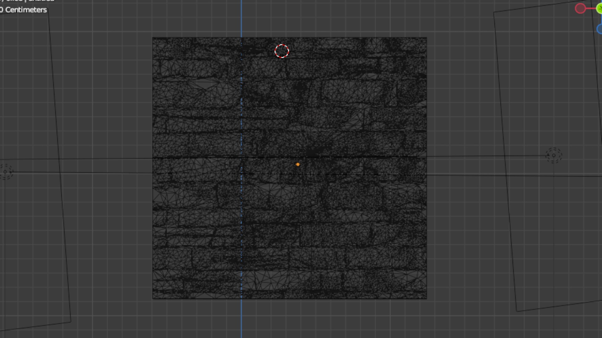Click the top-left corner of brick mesh
Screen dimensions: 602x338
click(153, 38)
